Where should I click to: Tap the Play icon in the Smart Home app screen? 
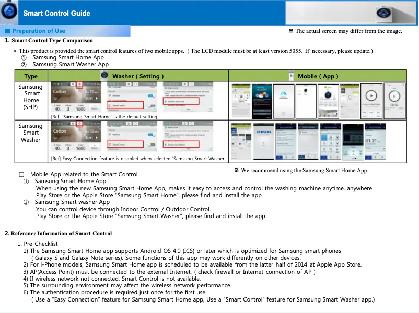pos(371,95)
